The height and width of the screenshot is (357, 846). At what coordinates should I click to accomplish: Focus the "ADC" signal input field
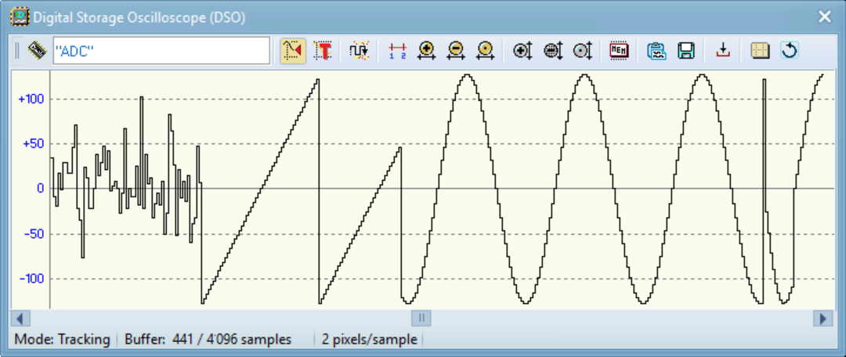[x=161, y=51]
